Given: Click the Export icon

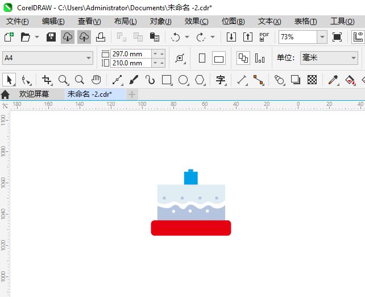Looking at the screenshot, I should 248,37.
